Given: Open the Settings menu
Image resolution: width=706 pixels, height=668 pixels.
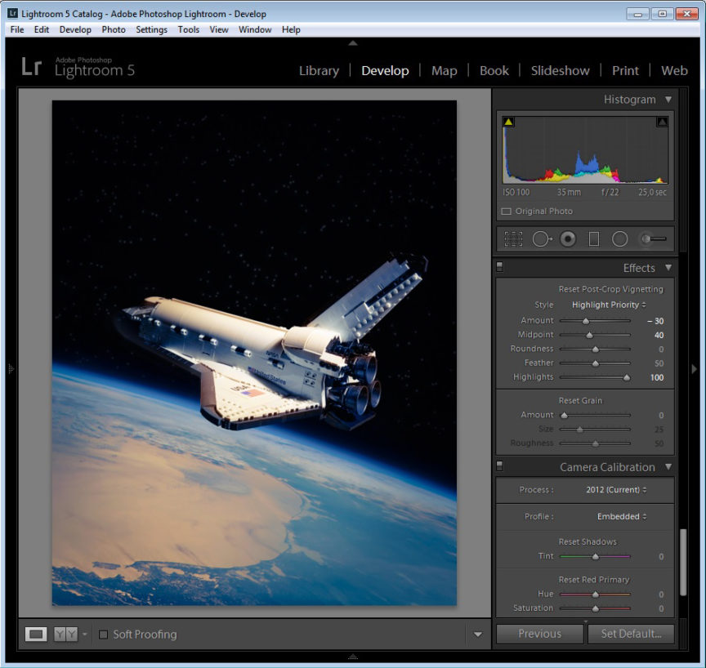Looking at the screenshot, I should (151, 29).
